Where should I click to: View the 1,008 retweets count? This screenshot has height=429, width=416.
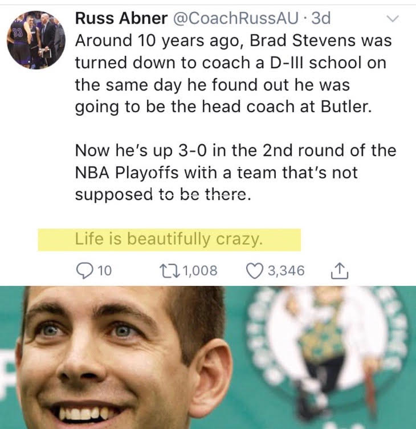coord(200,271)
